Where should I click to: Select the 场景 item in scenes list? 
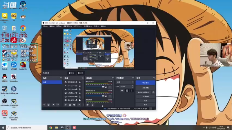[52, 82]
